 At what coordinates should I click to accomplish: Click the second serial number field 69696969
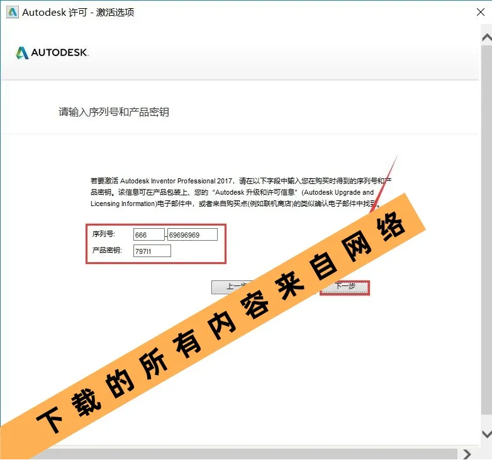[x=193, y=234]
